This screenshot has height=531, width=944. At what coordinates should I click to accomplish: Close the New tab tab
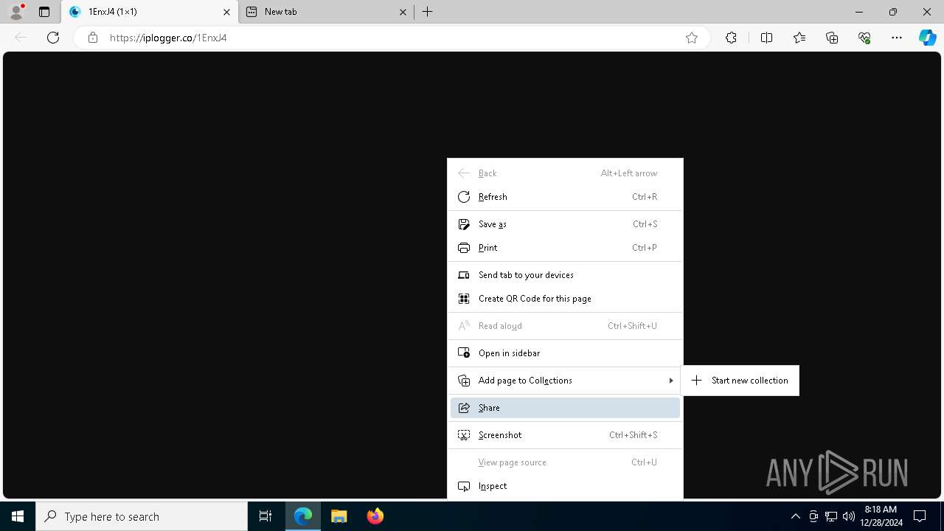pyautogui.click(x=403, y=12)
